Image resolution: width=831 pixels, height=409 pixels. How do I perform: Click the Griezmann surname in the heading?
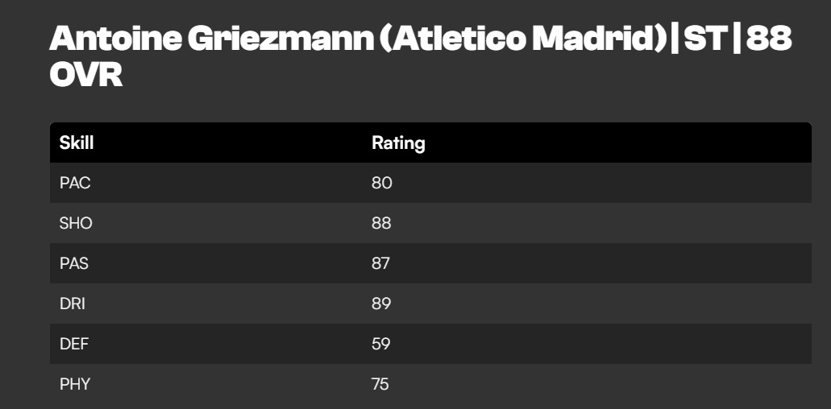click(280, 39)
